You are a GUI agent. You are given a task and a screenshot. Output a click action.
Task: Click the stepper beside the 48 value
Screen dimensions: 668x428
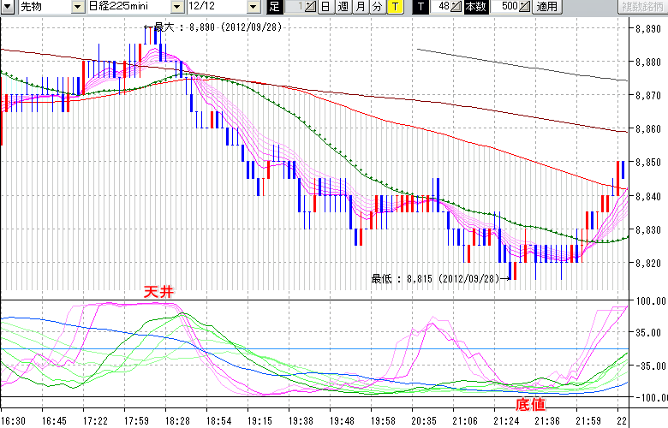[x=456, y=7]
